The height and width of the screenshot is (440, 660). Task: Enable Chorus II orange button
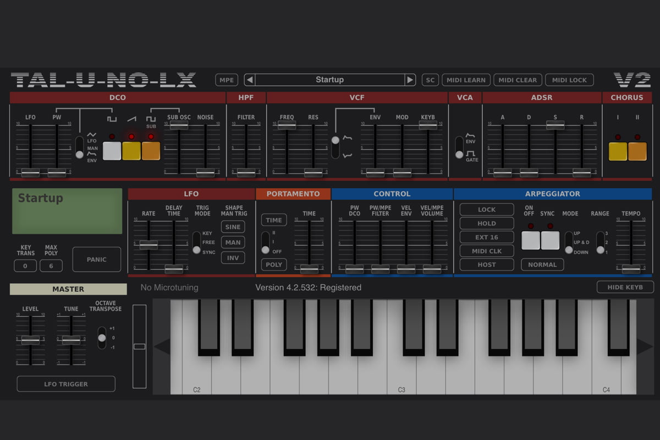pyautogui.click(x=637, y=151)
